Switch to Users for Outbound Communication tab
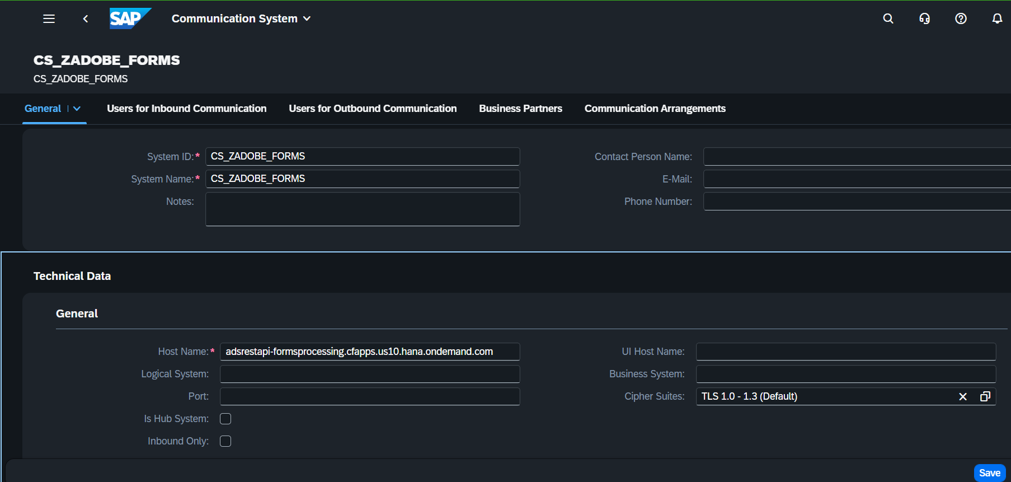The width and height of the screenshot is (1011, 482). coord(373,109)
